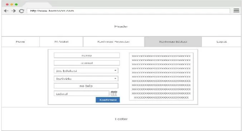This screenshot has height=131, width=243.
Task: Switch to Konfirmasi Perawatan tab
Action: 113,42
